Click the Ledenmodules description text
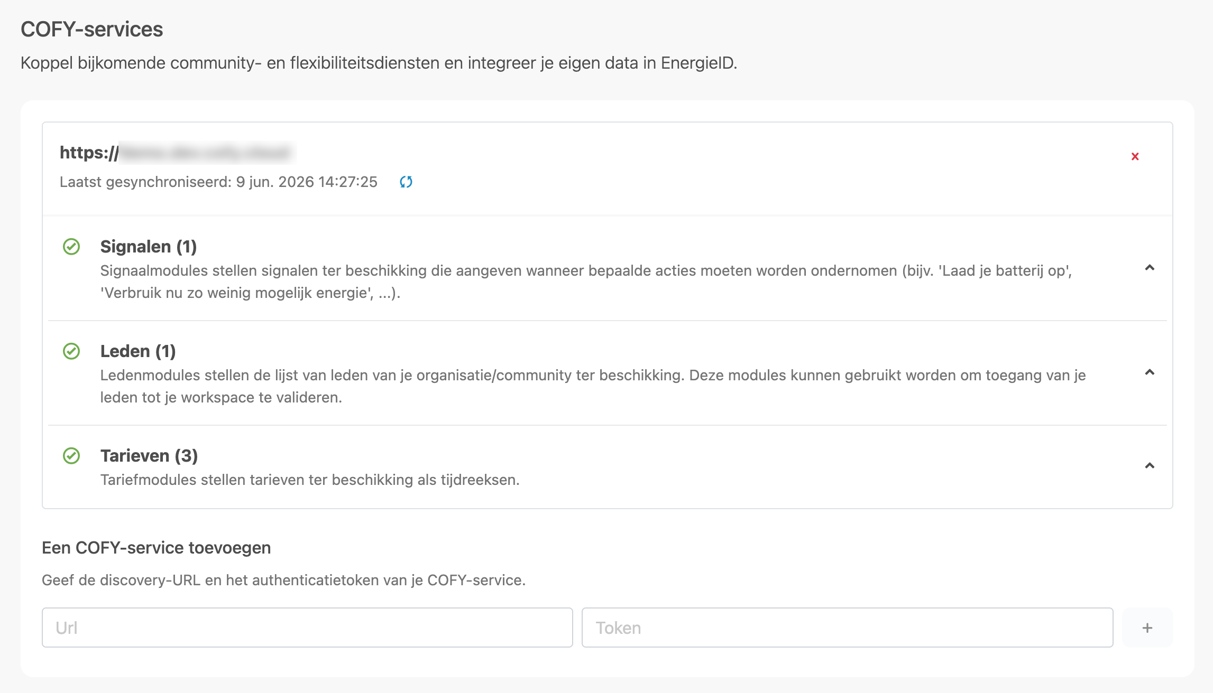The image size is (1213, 693). (x=593, y=386)
